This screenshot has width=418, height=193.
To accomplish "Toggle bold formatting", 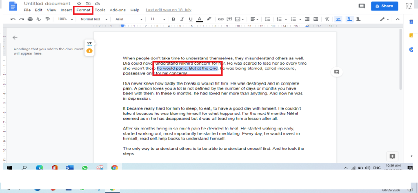I will [x=173, y=19].
